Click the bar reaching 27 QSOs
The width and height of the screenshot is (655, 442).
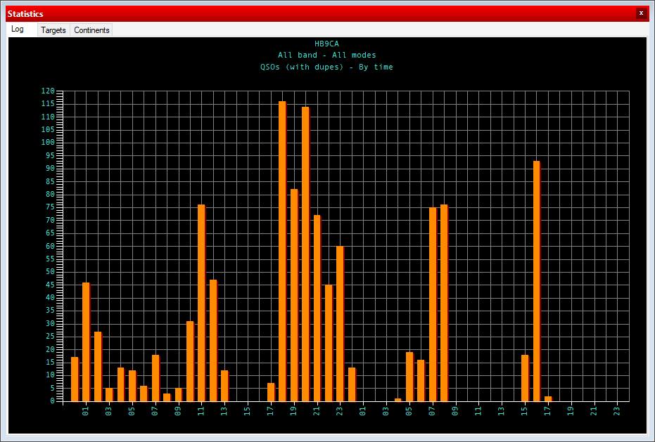[98, 366]
